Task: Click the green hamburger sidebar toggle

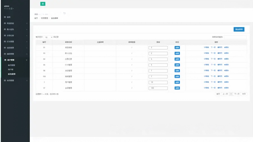Action: [x=43, y=4]
